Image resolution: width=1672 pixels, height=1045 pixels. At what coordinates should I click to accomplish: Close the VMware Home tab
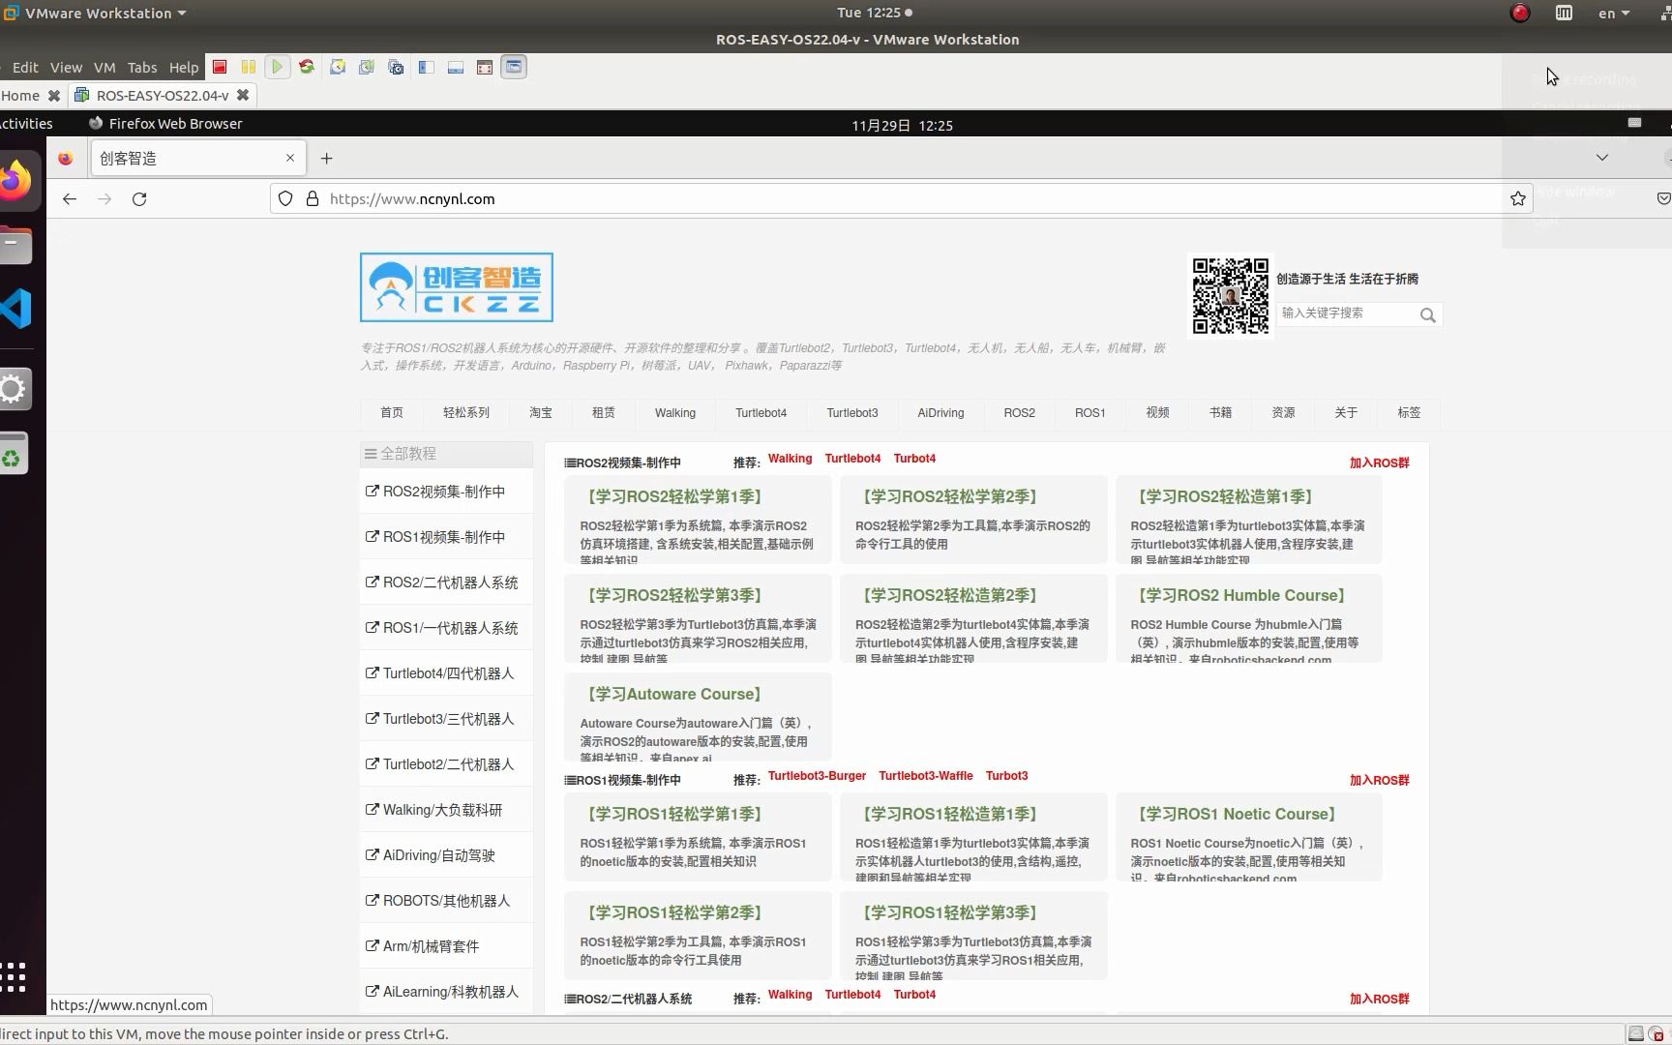click(54, 95)
